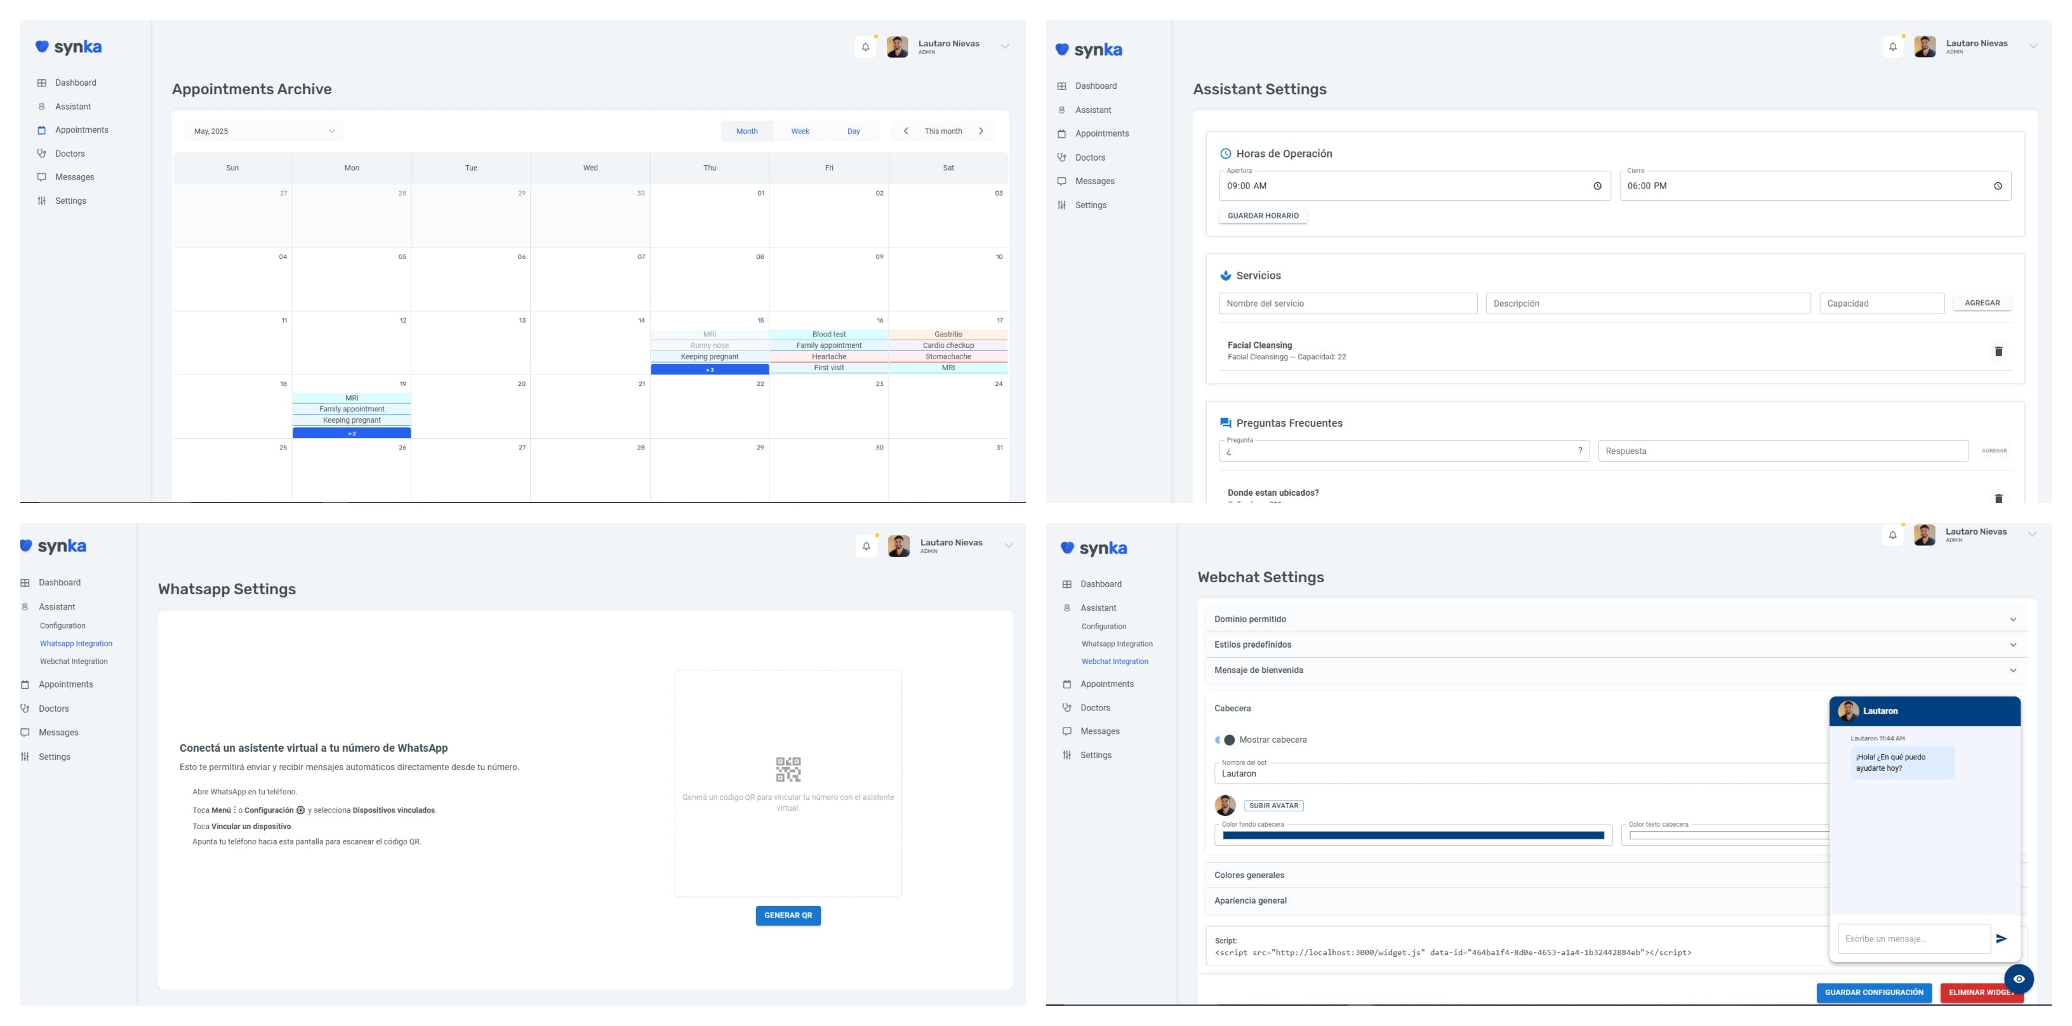Viewport: 2072px width, 1026px height.
Task: Open the May, 2025 month dropdown
Action: 264,131
